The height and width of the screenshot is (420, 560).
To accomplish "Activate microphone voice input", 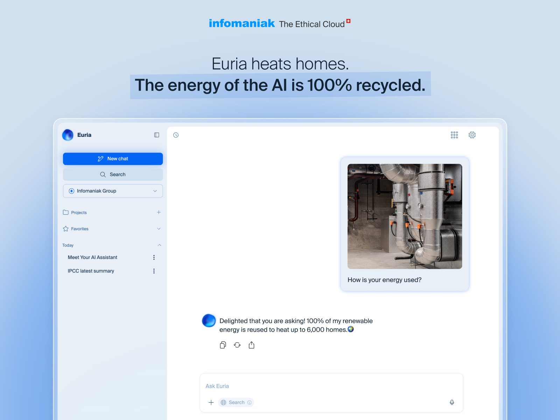I will 452,402.
